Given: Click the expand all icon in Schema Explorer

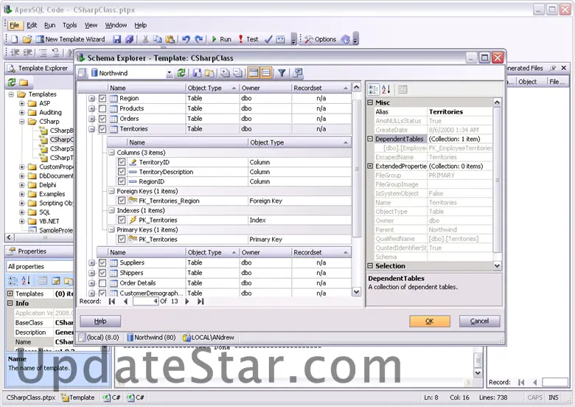Looking at the screenshot, I should point(225,73).
